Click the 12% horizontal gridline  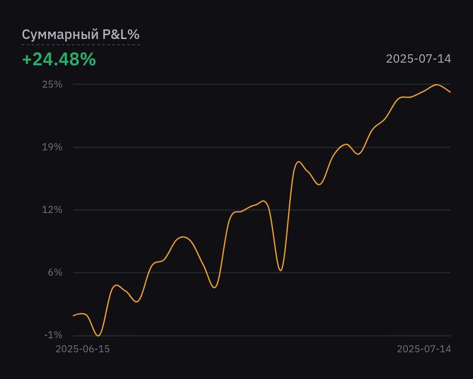[175, 210]
